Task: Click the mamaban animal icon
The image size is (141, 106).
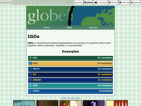Action: point(96,3)
